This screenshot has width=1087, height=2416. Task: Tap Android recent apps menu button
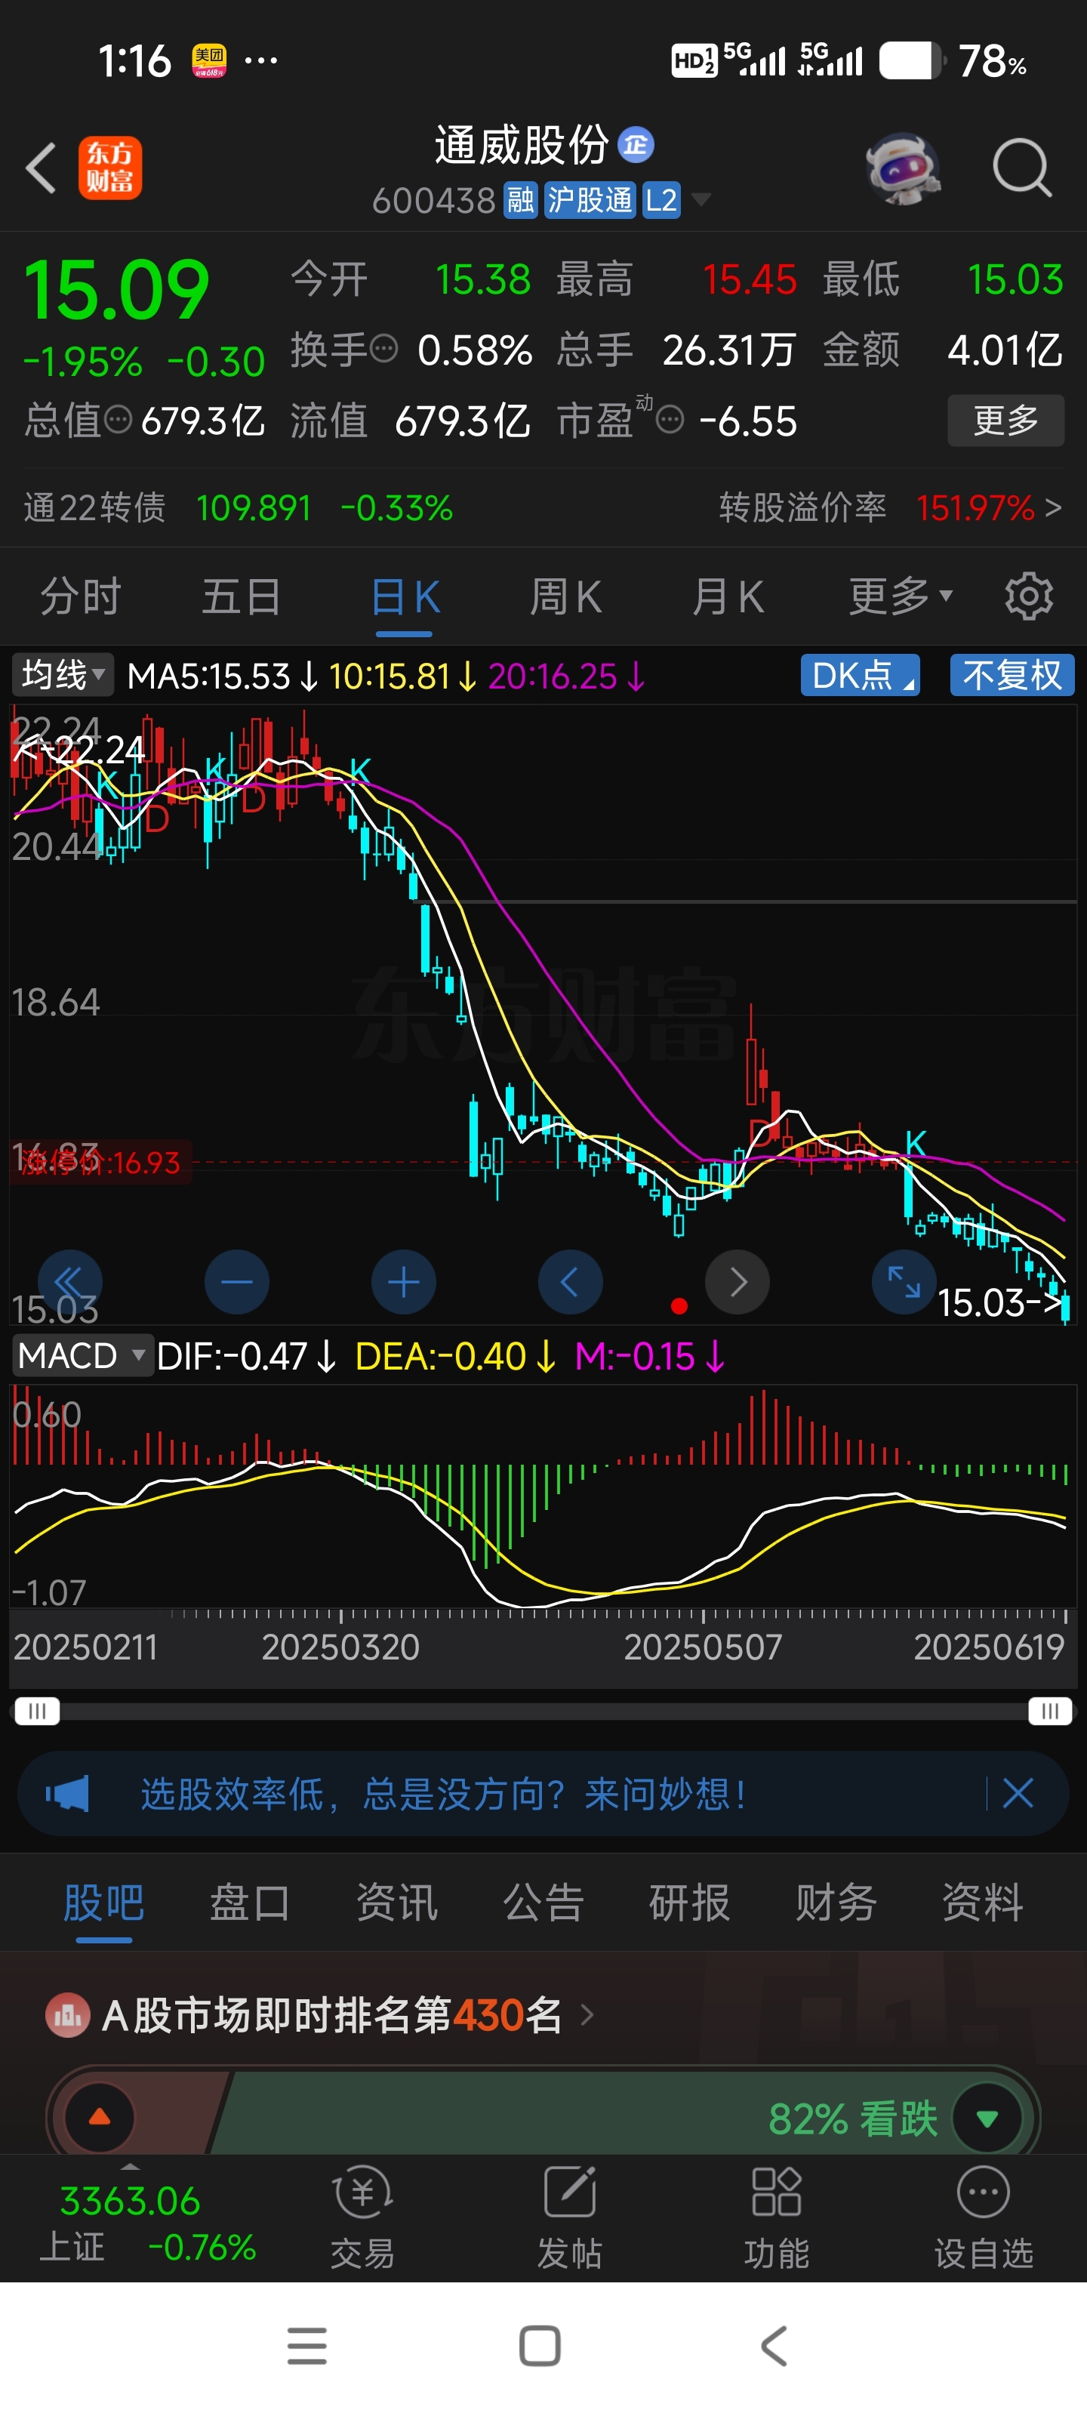point(306,2347)
